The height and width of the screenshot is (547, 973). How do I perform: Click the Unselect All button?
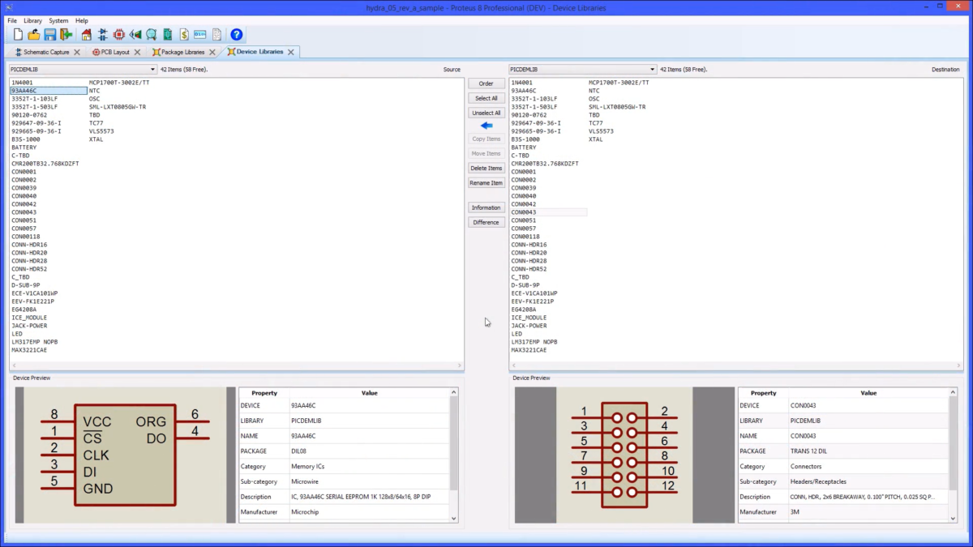(486, 113)
